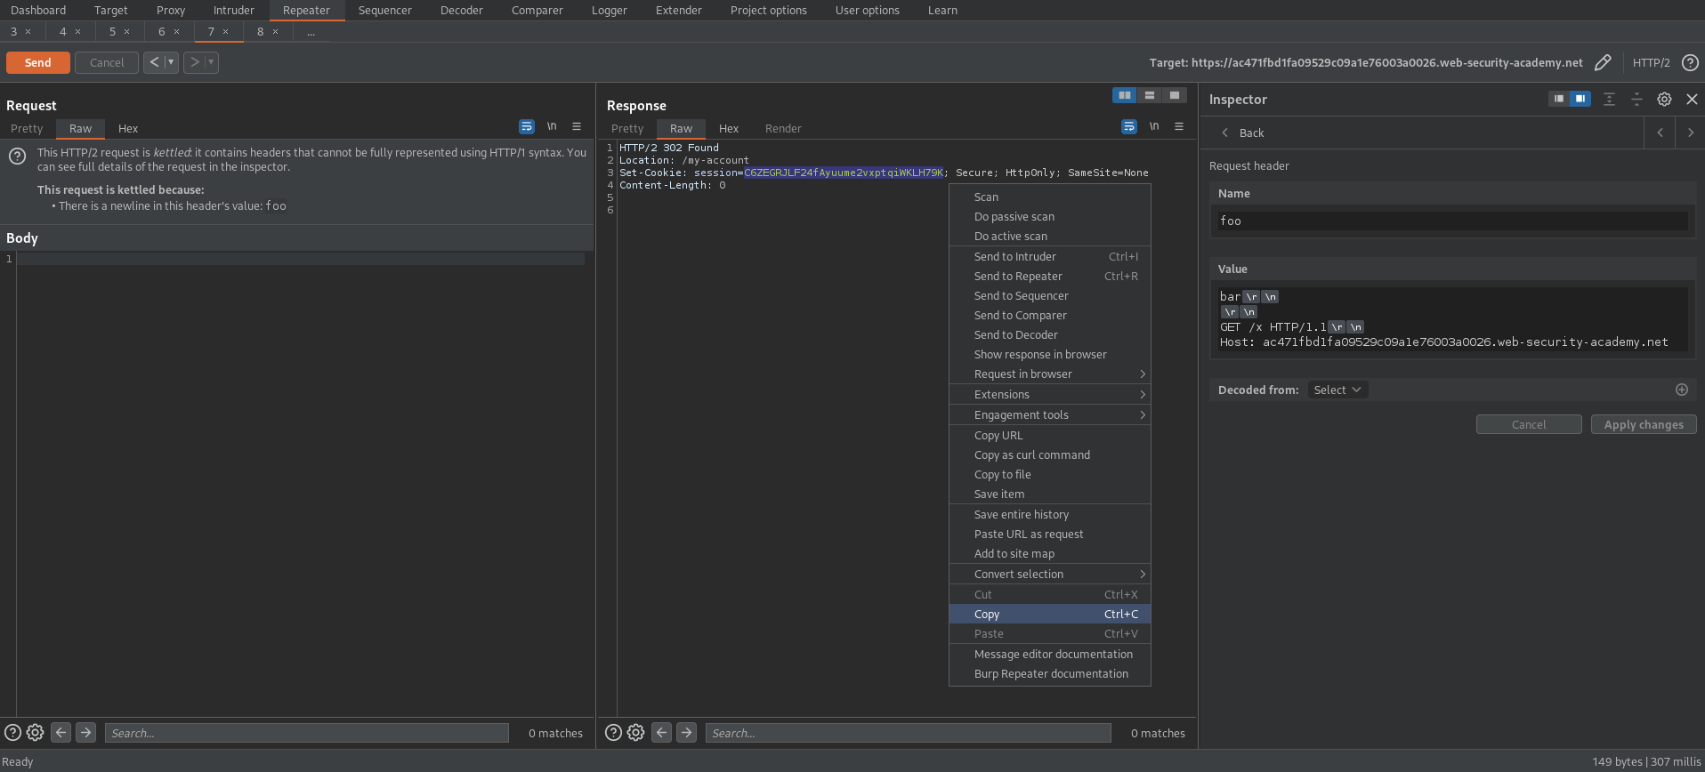Viewport: 1705px width, 772px height.
Task: Click the Cancel button beside Send
Action: point(107,62)
